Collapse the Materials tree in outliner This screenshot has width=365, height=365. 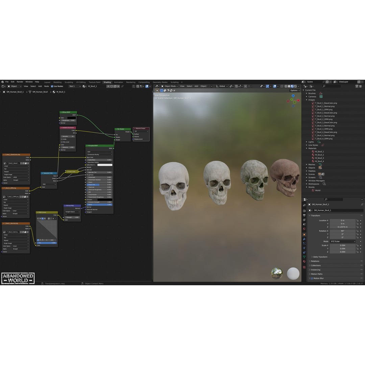coord(307,148)
